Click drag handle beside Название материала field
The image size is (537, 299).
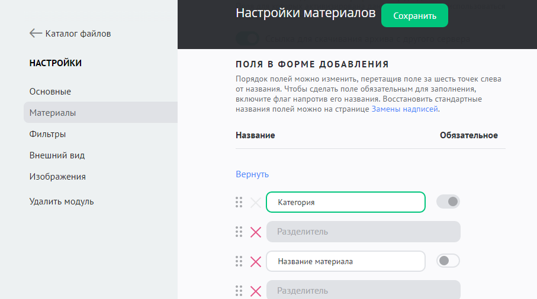point(239,261)
